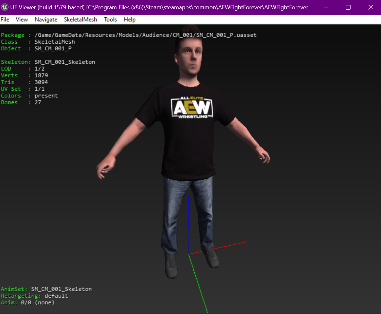The height and width of the screenshot is (314, 381).
Task: Click the Skeleton value SM_CM_001_Skeleton at top
Action: click(65, 62)
